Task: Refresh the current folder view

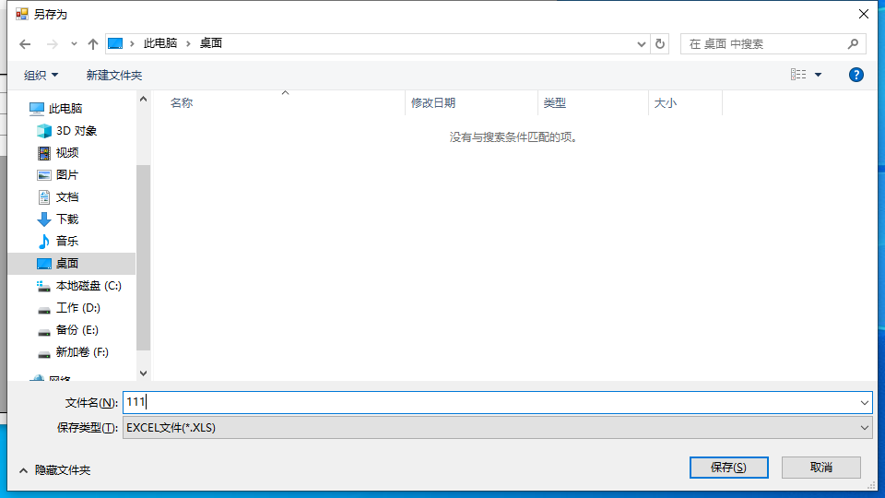Action: point(659,43)
